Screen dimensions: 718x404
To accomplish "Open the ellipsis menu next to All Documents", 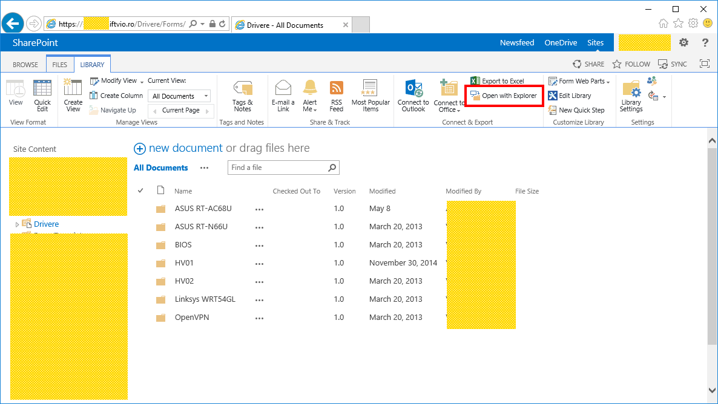I will [204, 168].
